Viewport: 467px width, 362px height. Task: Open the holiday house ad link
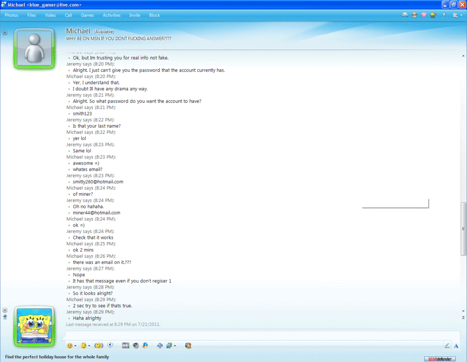pyautogui.click(x=57, y=357)
